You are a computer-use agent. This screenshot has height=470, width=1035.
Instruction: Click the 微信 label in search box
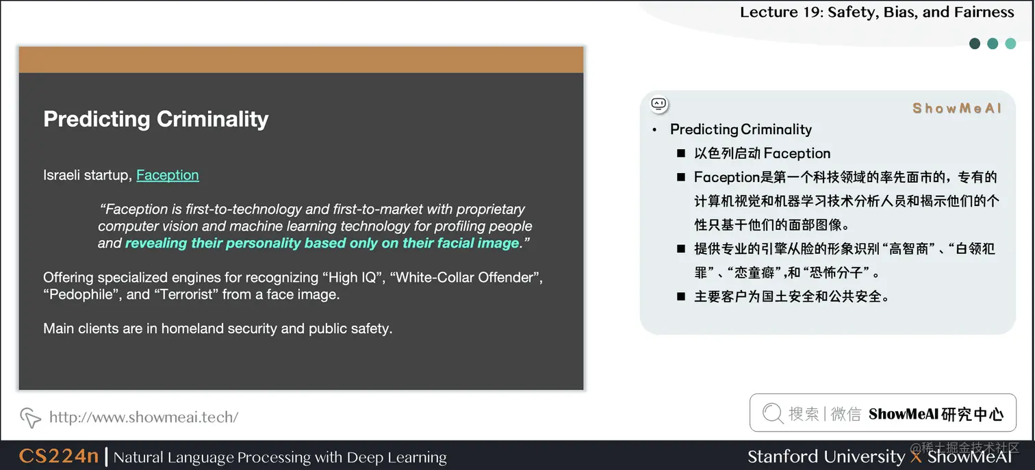(x=846, y=413)
